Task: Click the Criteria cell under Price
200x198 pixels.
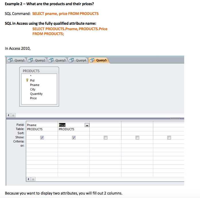Action: (x=74, y=142)
